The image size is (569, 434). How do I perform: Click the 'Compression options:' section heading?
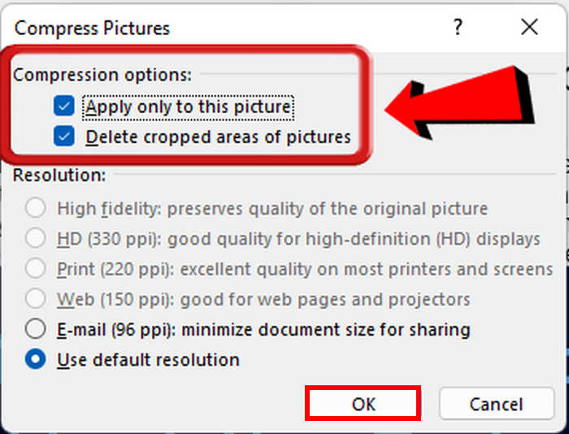pos(102,75)
